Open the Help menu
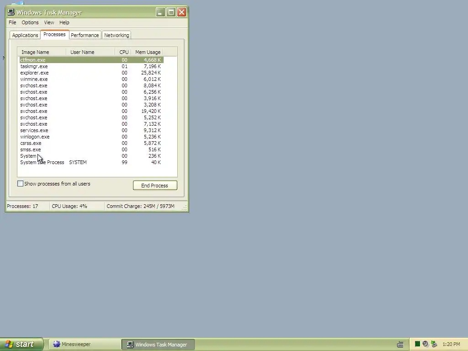Image resolution: width=468 pixels, height=351 pixels. (x=64, y=22)
